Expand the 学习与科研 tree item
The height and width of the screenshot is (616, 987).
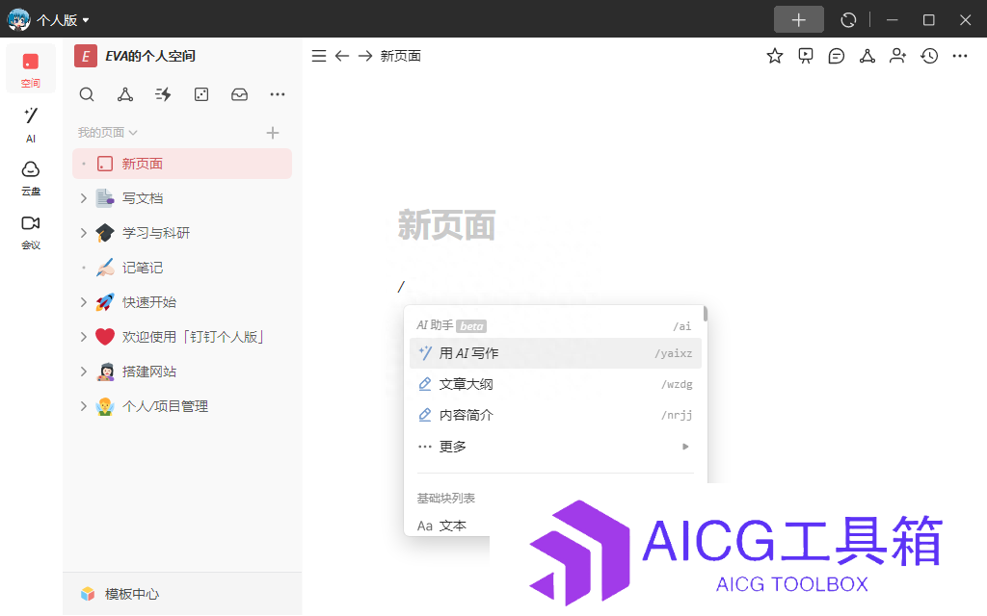coord(83,233)
